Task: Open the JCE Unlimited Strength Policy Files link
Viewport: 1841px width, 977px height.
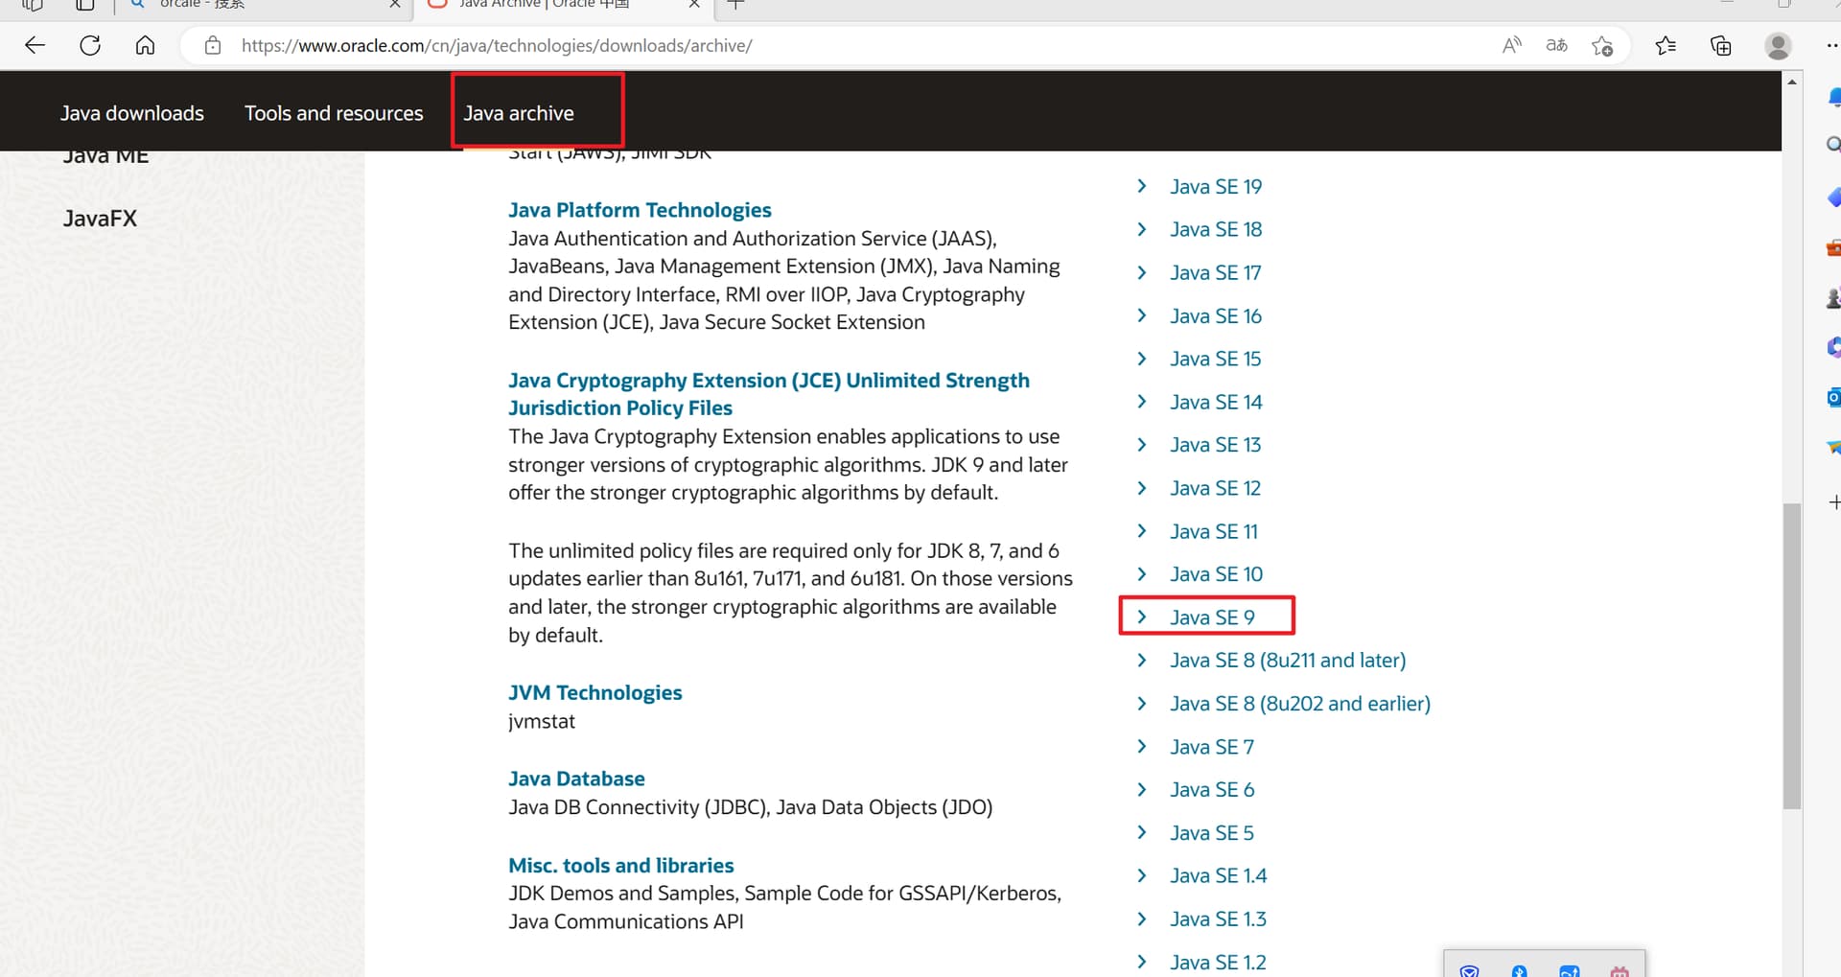Action: [768, 394]
